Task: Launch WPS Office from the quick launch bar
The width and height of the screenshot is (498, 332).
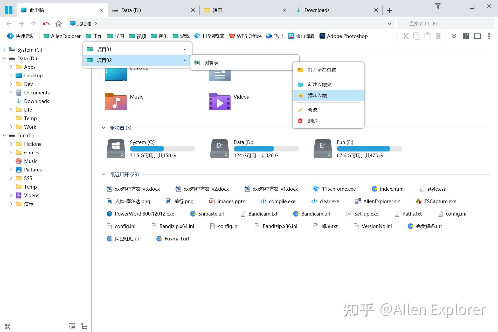Action: (x=245, y=36)
